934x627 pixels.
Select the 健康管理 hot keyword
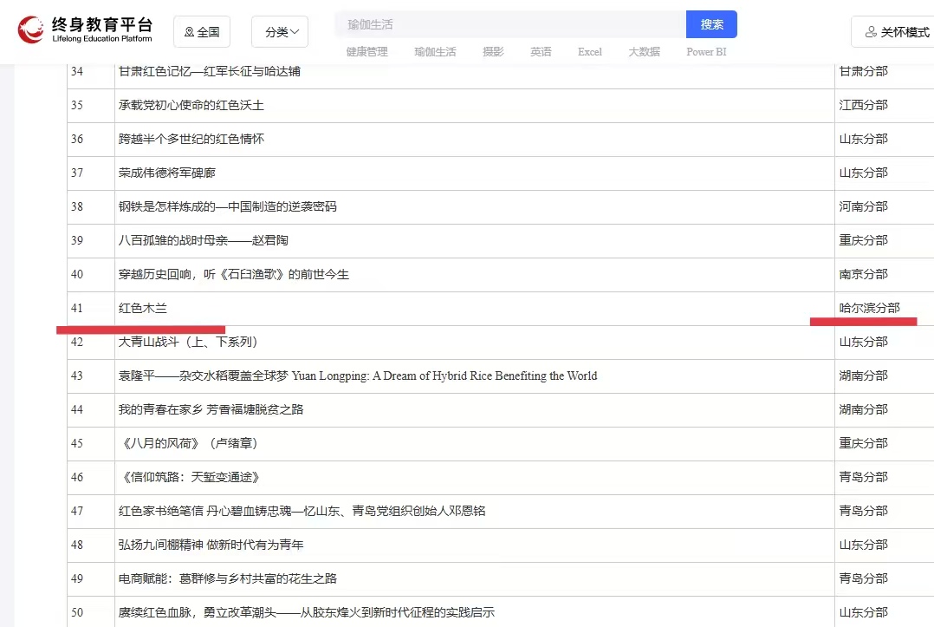[x=366, y=52]
